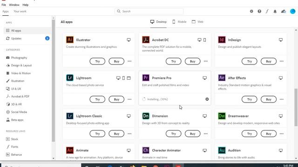
Task: Click the Dreamweaver app icon
Action: pyautogui.click(x=222, y=116)
